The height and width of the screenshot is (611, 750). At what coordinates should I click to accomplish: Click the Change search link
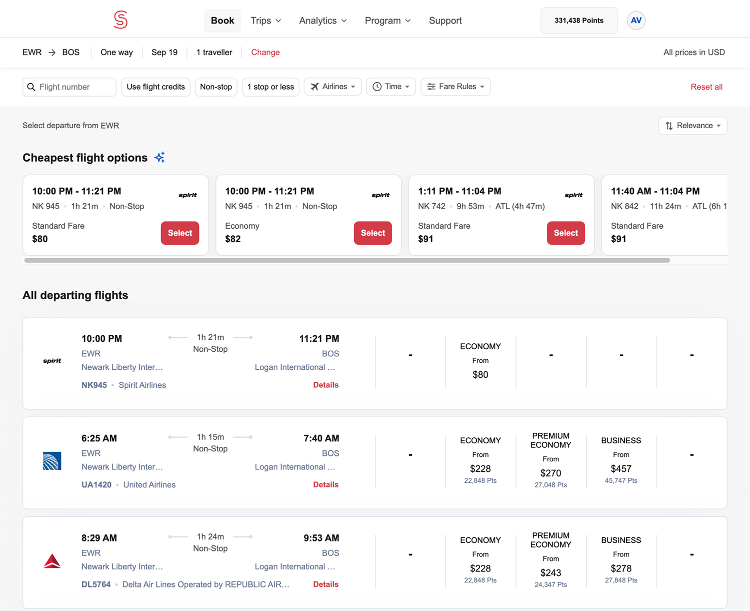click(265, 53)
